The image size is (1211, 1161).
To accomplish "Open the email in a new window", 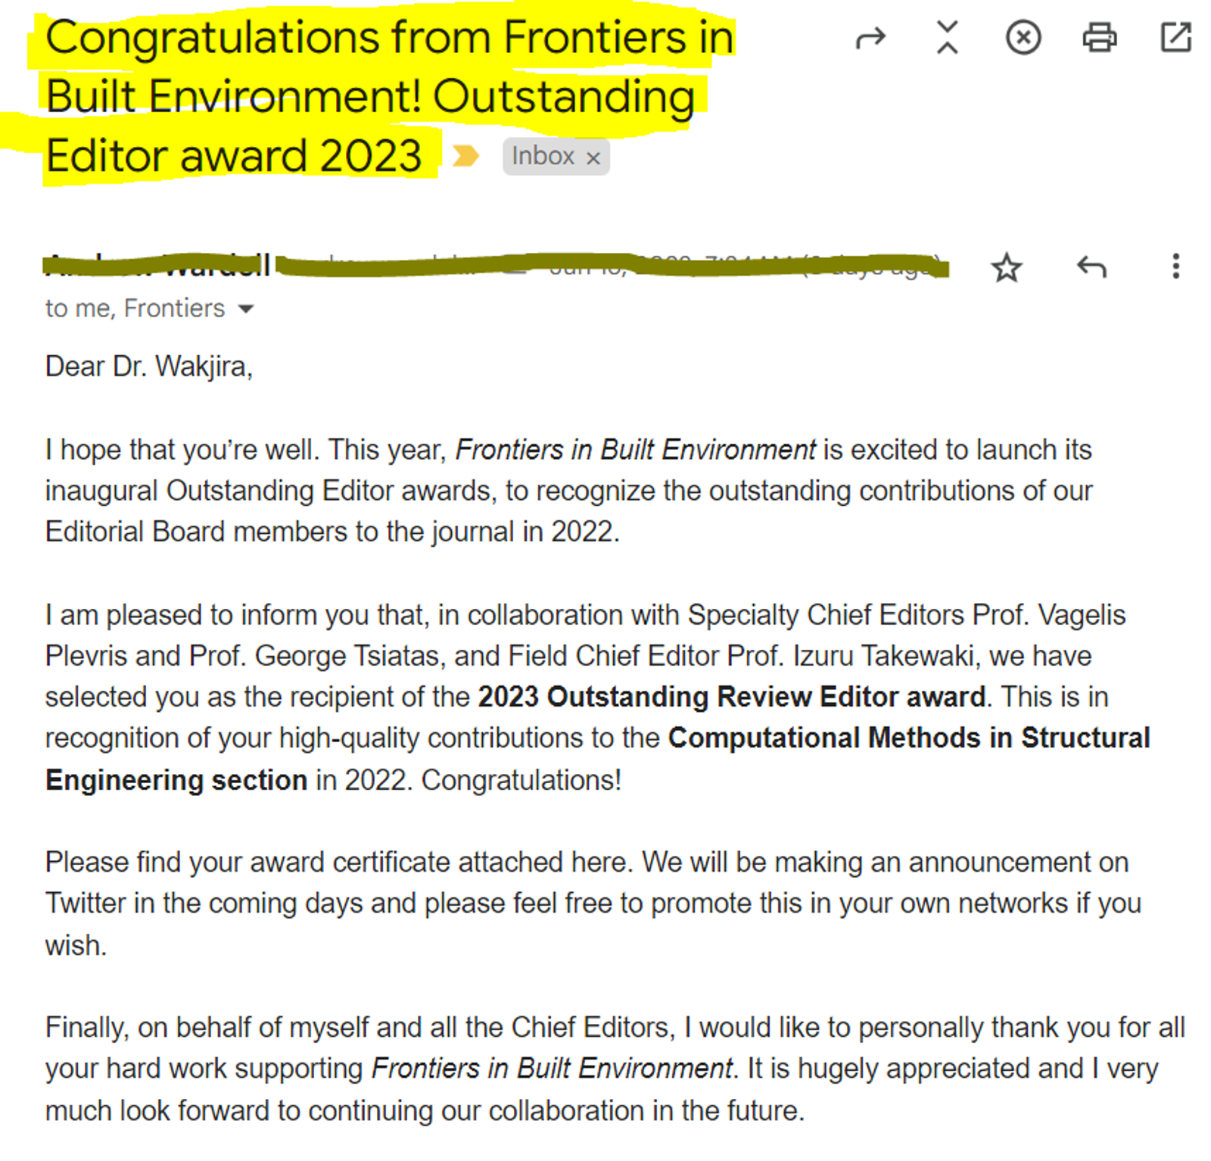I will pyautogui.click(x=1176, y=37).
